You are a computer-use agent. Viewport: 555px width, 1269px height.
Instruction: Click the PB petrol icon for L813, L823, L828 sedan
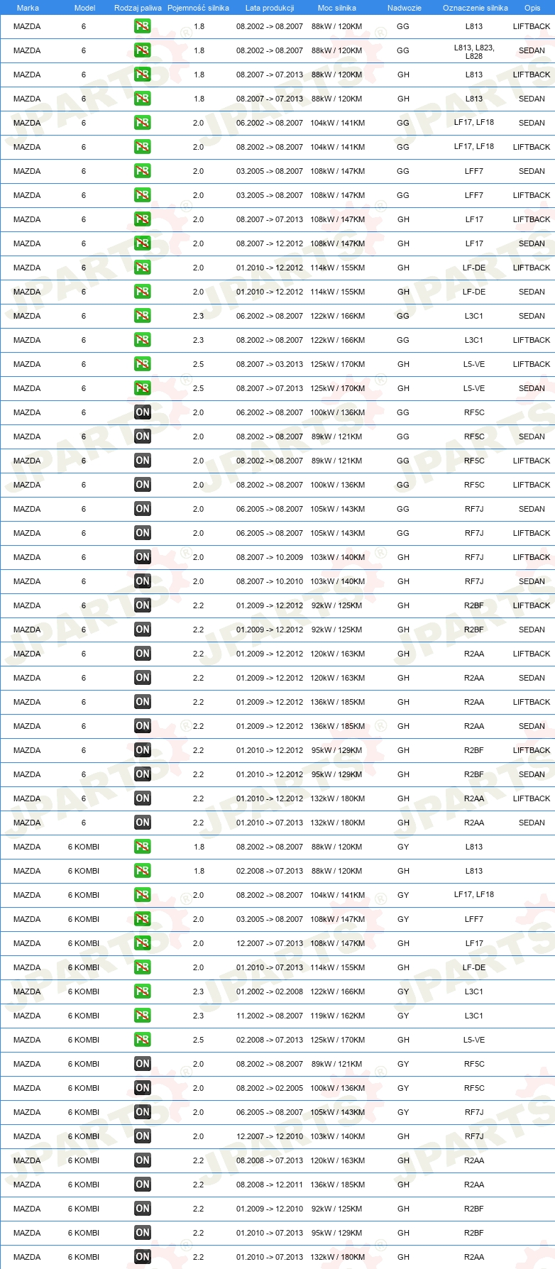[x=142, y=50]
